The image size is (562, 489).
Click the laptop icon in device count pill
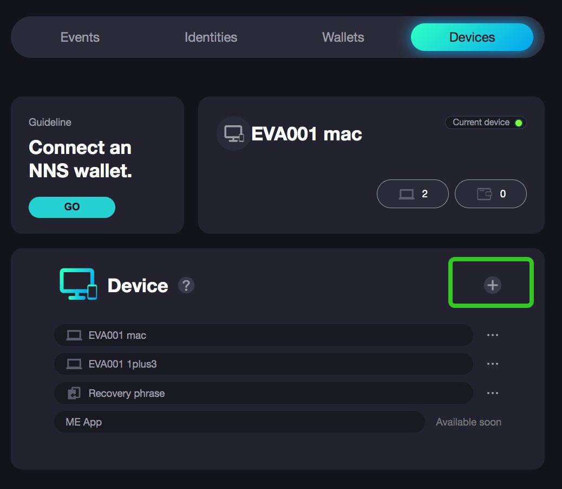tap(407, 194)
